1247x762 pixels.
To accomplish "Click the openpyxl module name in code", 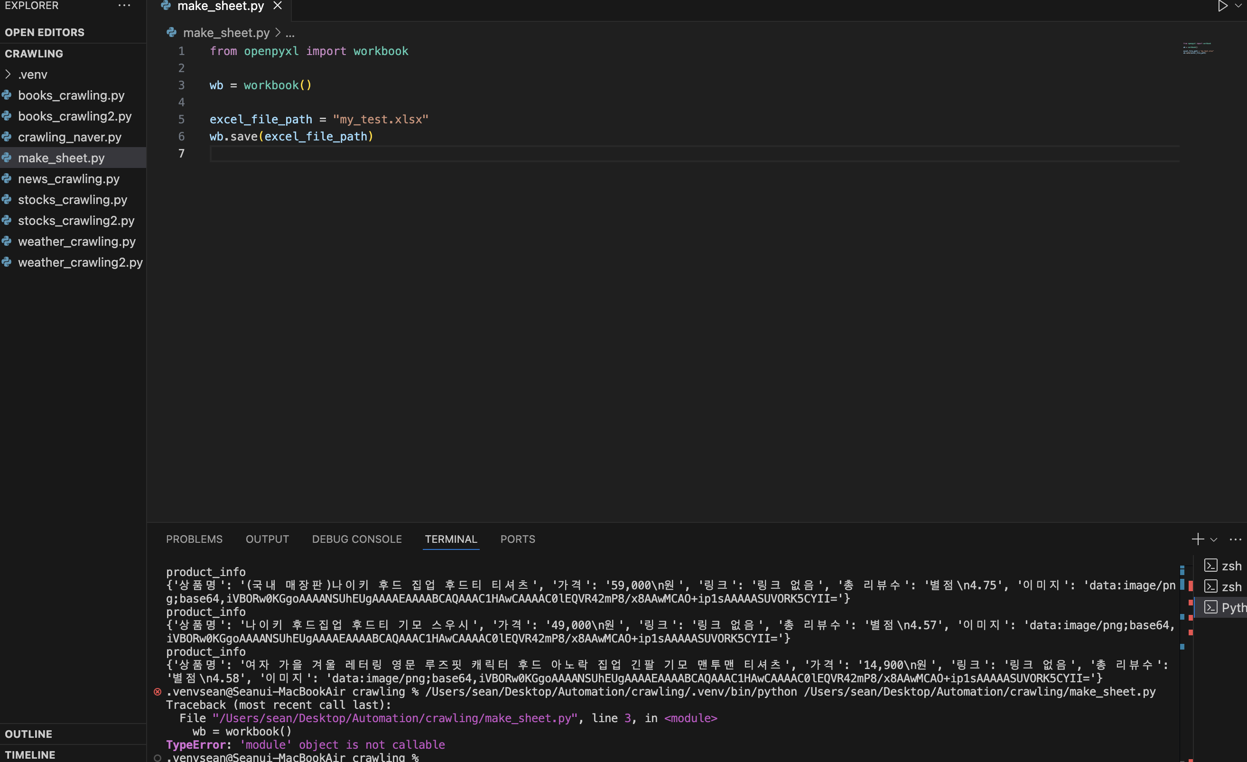I will 271,51.
